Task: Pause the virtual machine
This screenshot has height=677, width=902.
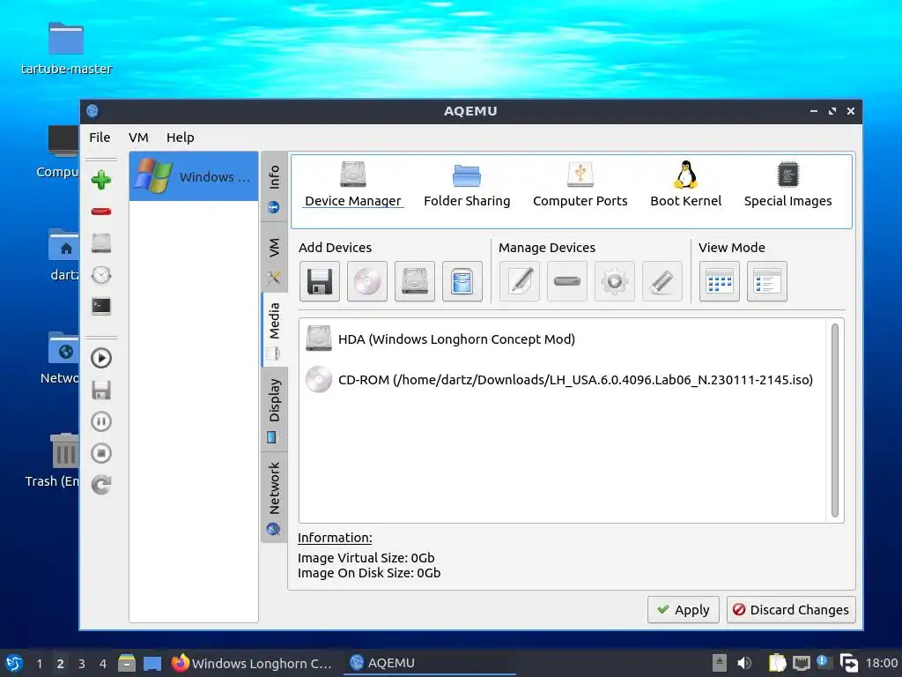Action: tap(101, 421)
